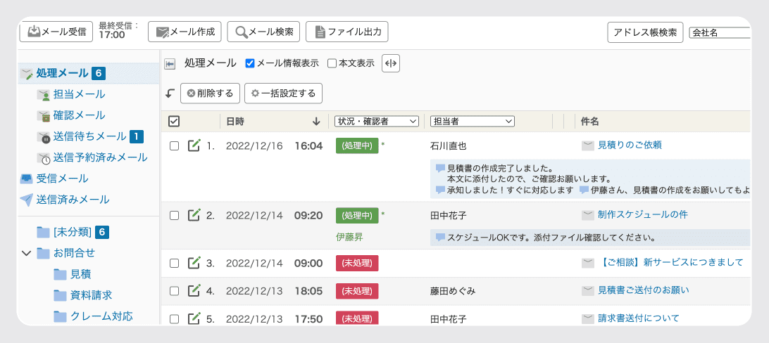Viewport: 769px width, 343px height.
Task: Click the comment bubble icon on スケジュールOK message
Action: pos(440,238)
